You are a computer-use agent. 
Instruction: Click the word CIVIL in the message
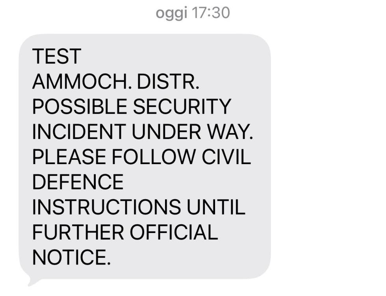(226, 157)
